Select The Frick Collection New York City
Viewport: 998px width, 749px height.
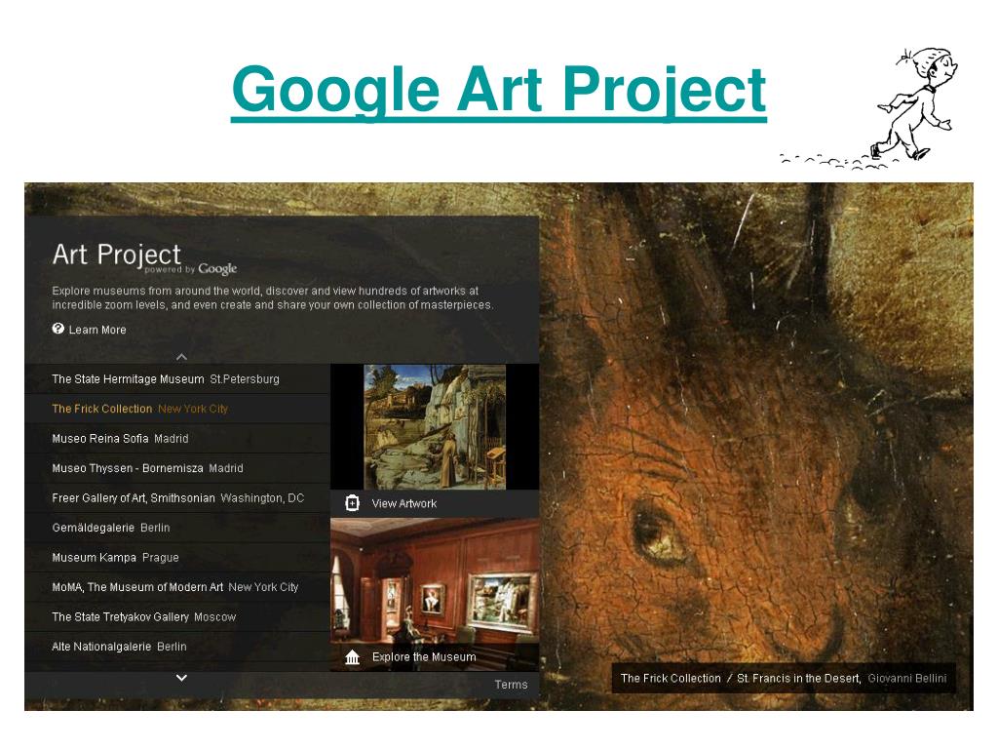177,409
